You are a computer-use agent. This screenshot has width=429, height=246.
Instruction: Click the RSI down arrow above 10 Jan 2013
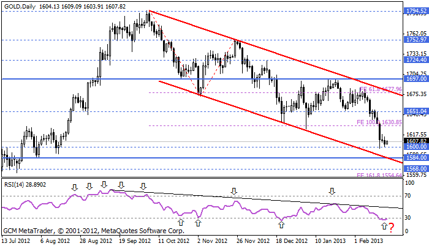coord(332,192)
